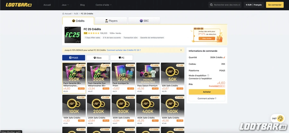Click the +50K gift badge on Season Pass
This screenshot has width=289, height=133.
coord(155,65)
